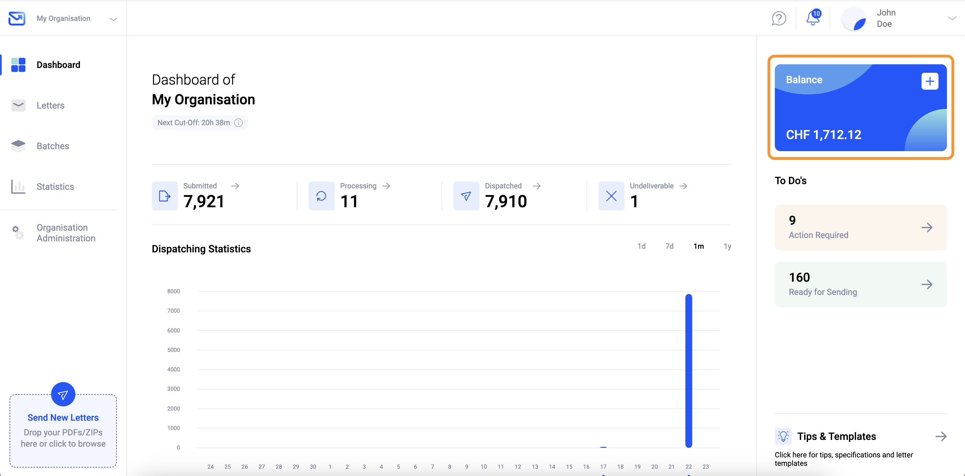Screen dimensions: 965x476
Task: Select the 1m chart range
Action: [698, 246]
